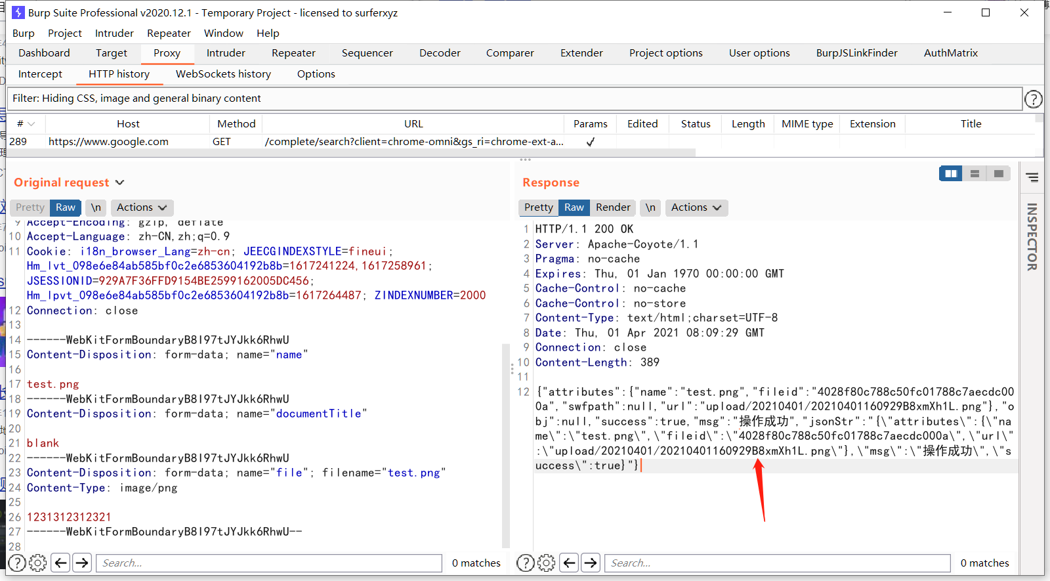Viewport: 1050px width, 581px height.
Task: Open the User options tab
Action: 759,53
